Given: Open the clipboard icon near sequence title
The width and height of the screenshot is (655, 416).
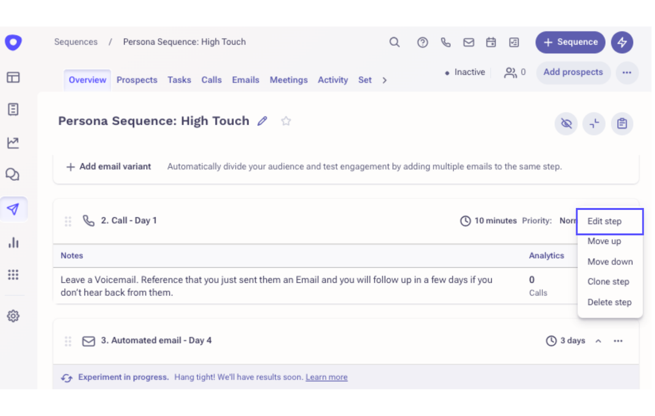Looking at the screenshot, I should [x=622, y=124].
